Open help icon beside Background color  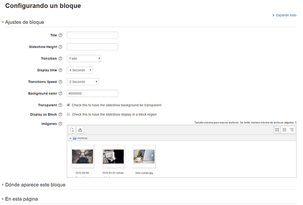coord(60,93)
